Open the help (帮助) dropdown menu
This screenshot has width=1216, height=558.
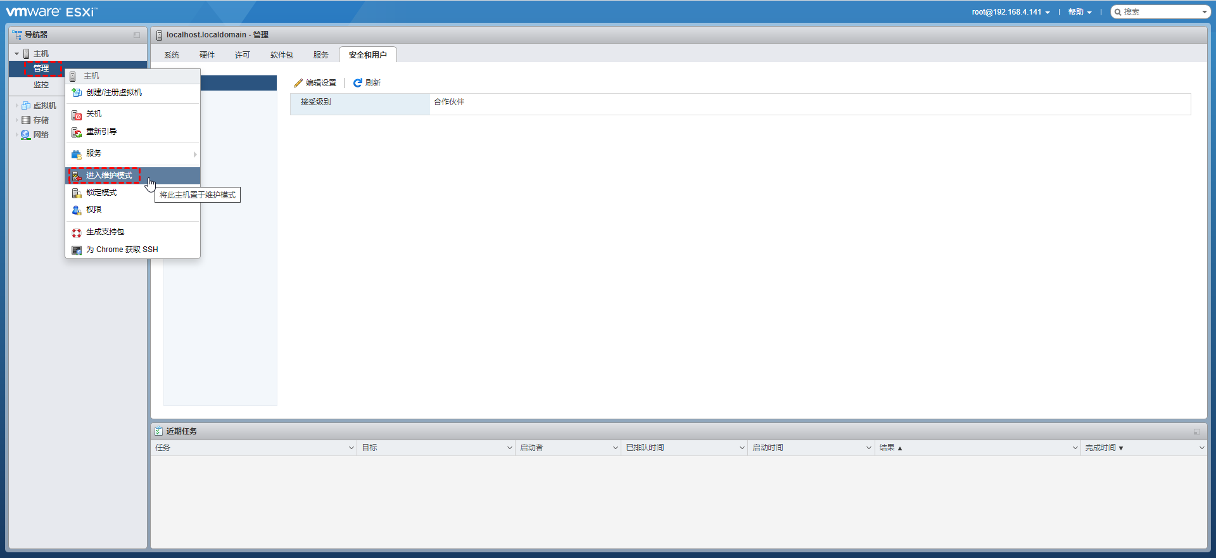(x=1079, y=12)
